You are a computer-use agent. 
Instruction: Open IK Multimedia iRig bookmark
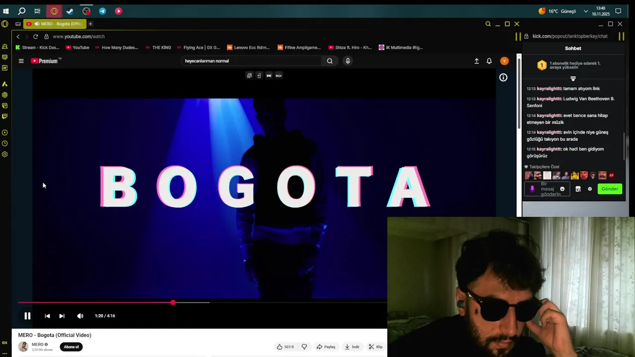click(400, 48)
